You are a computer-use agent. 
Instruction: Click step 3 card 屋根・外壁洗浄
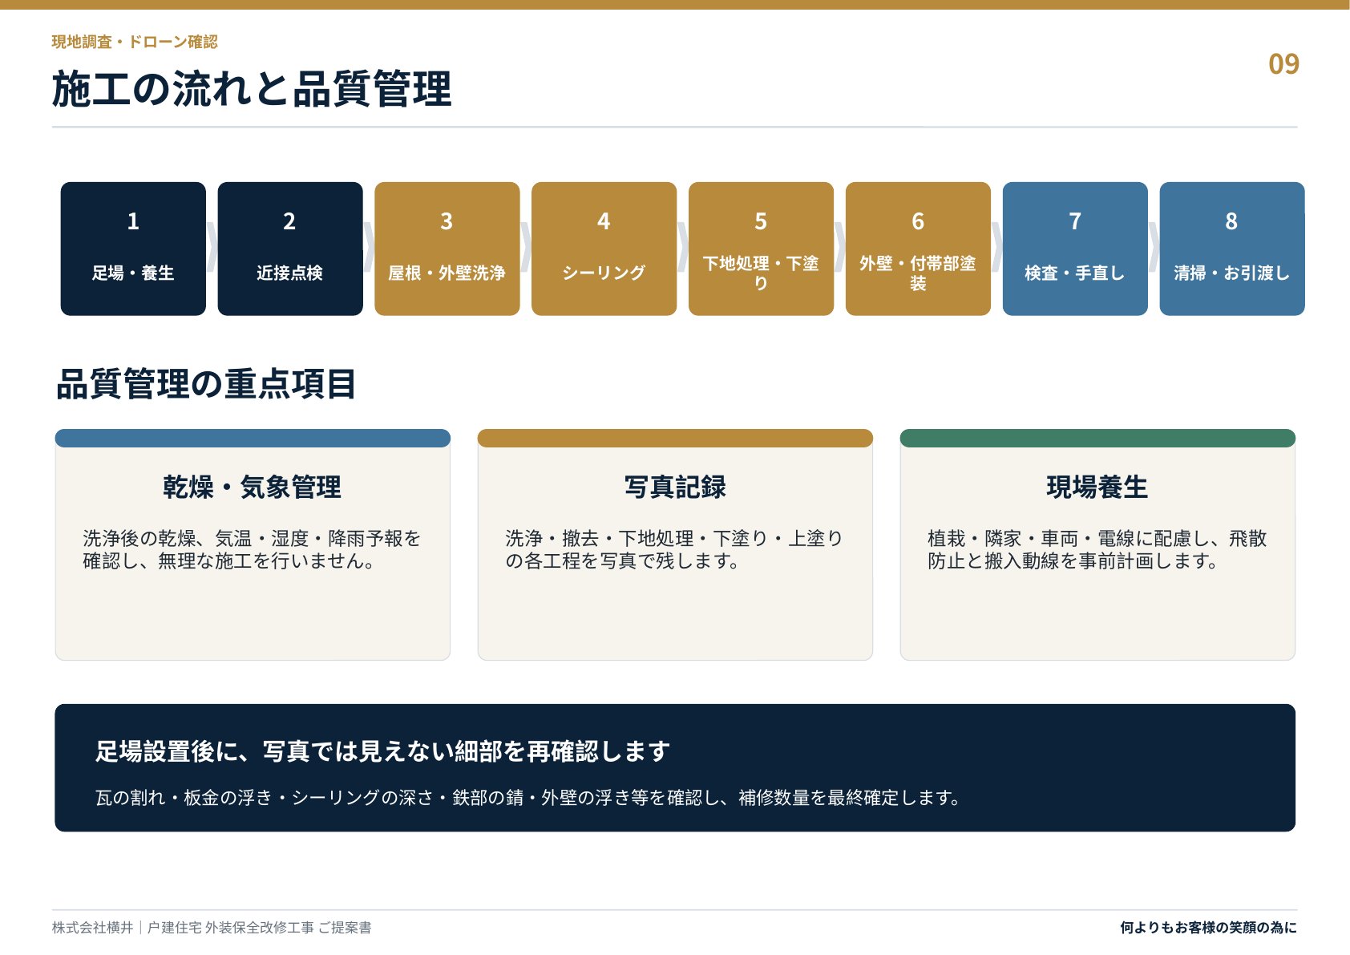tap(447, 249)
